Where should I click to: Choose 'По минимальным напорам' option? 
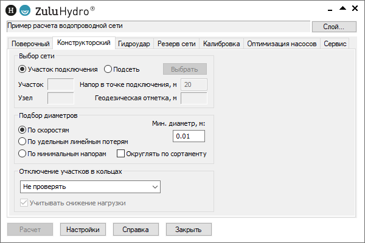click(x=23, y=154)
